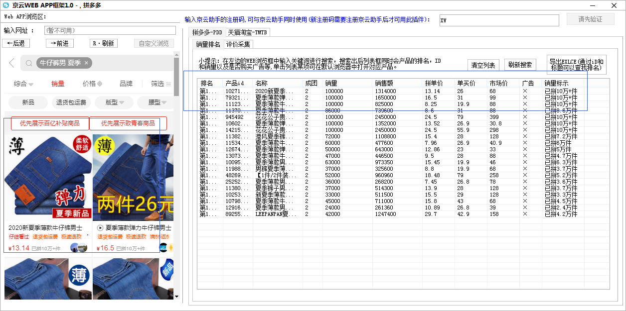This screenshot has height=311, width=626.
Task: Click the ¥16.5 price on the second product
Action: pyautogui.click(x=106, y=248)
